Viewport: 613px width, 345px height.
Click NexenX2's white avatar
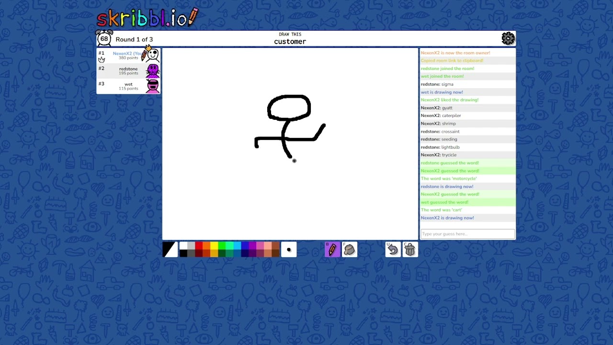tap(153, 55)
